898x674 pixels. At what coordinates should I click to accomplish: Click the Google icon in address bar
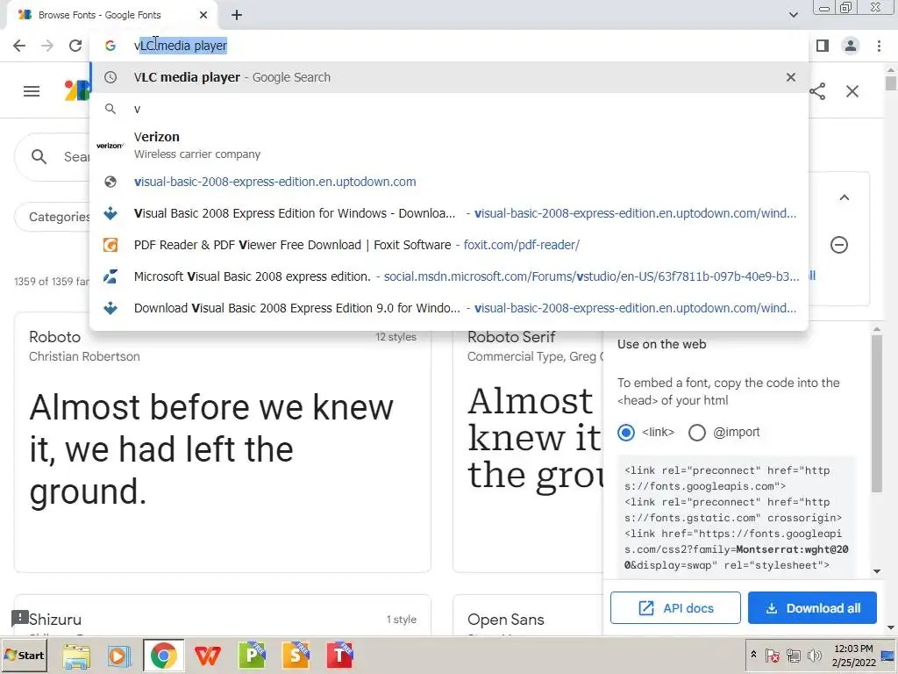(x=110, y=46)
